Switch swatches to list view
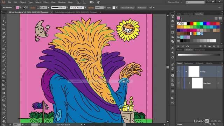Viewport: 224px width, 126px height. 216,18
